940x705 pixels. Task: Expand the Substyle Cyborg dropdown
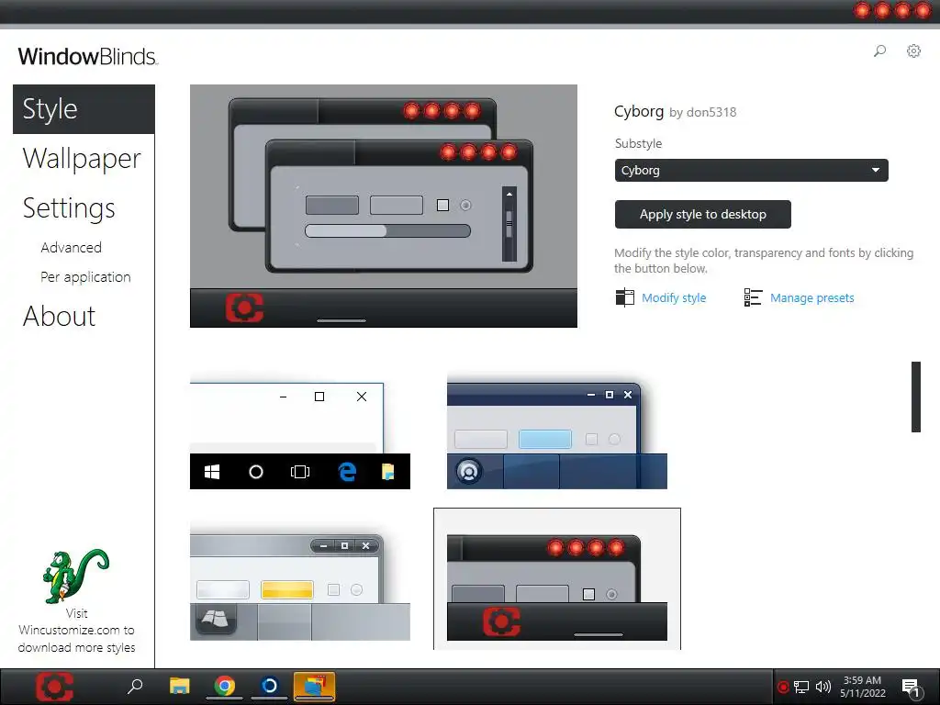751,170
